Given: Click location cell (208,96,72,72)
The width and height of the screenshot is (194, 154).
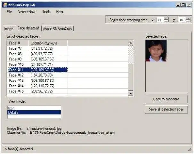Looking at the screenshot, I should (42, 91).
